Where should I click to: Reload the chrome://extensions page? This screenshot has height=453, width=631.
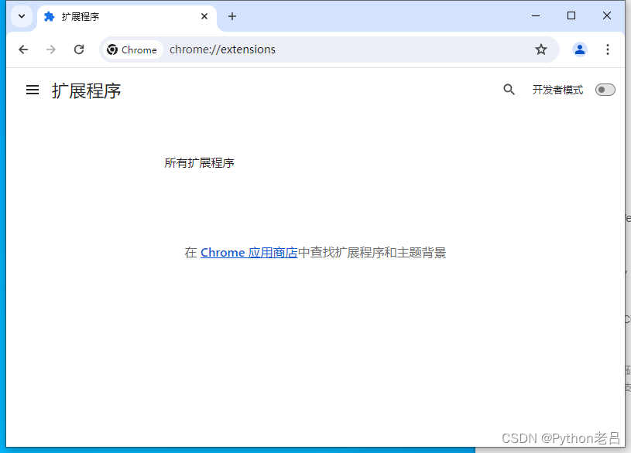[x=78, y=49]
